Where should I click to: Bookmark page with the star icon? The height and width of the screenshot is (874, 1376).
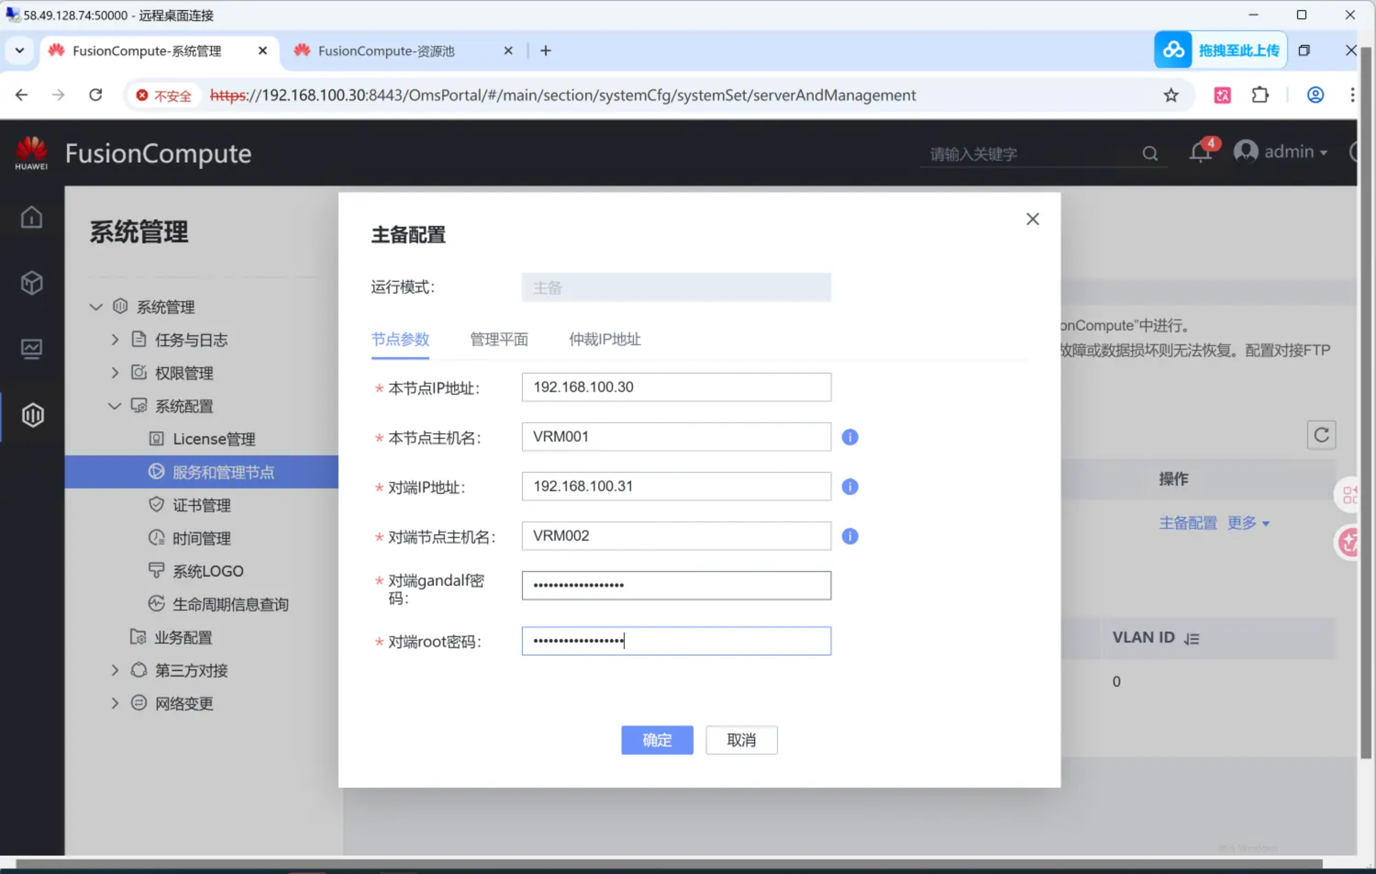pyautogui.click(x=1171, y=95)
